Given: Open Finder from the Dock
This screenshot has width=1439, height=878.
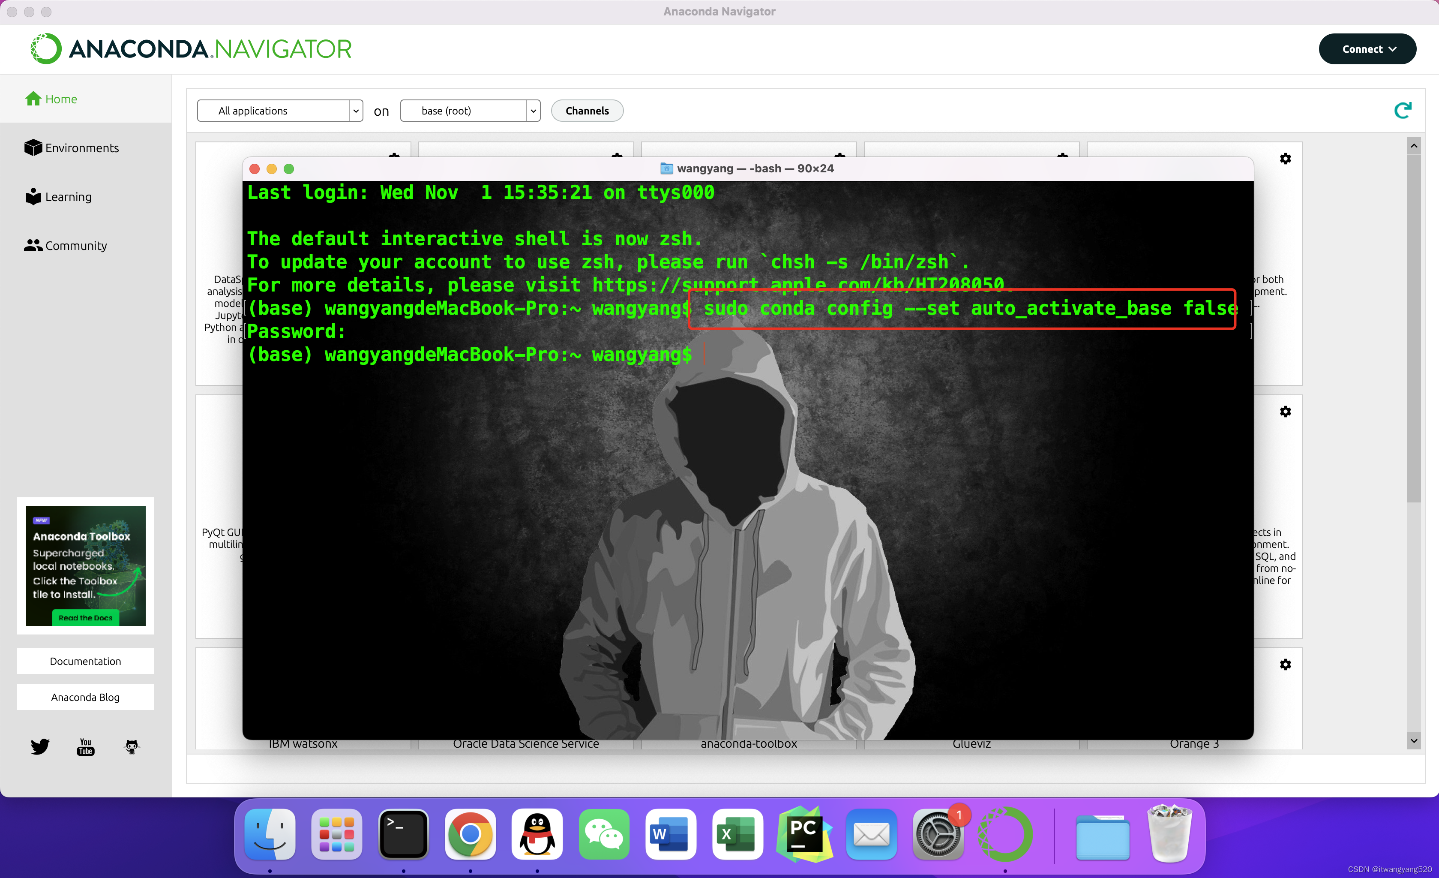Looking at the screenshot, I should pos(270,834).
